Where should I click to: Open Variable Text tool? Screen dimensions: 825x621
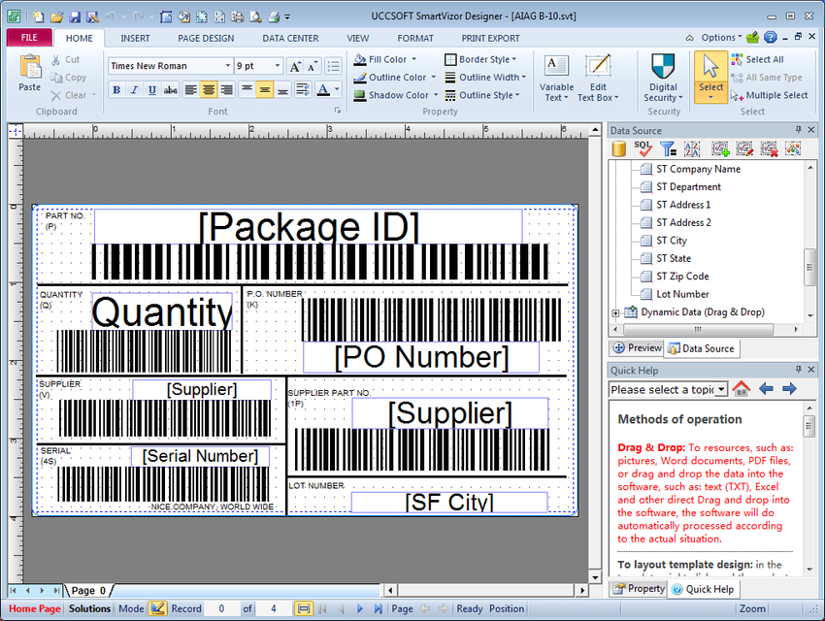[556, 78]
